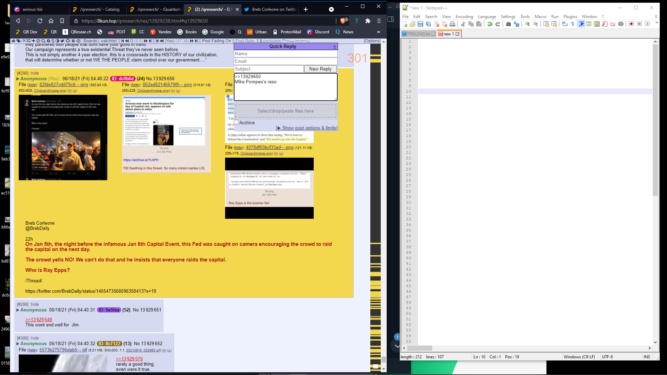Click the Zoom In icon in Notepad++

point(527,24)
